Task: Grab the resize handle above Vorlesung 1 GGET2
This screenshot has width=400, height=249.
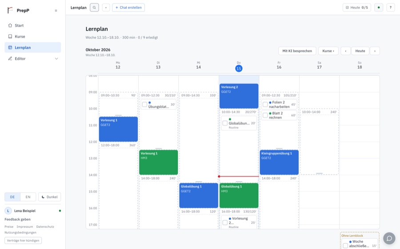Action: tap(118, 116)
